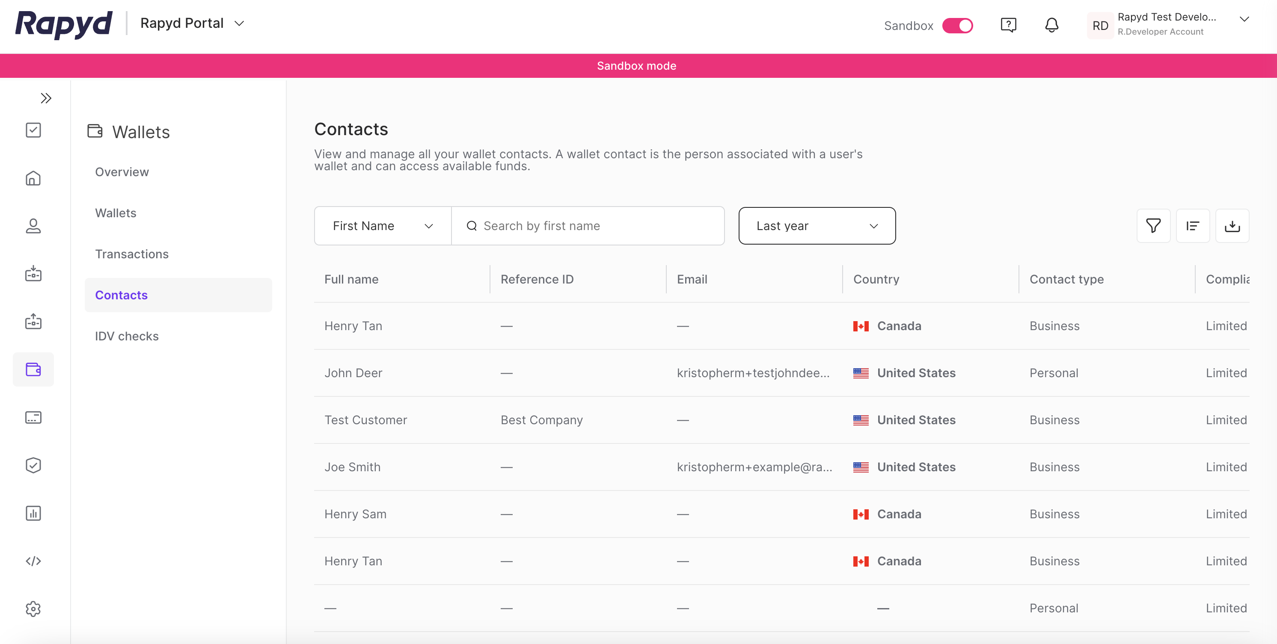Open the settings gear in the sidebar

[33, 609]
